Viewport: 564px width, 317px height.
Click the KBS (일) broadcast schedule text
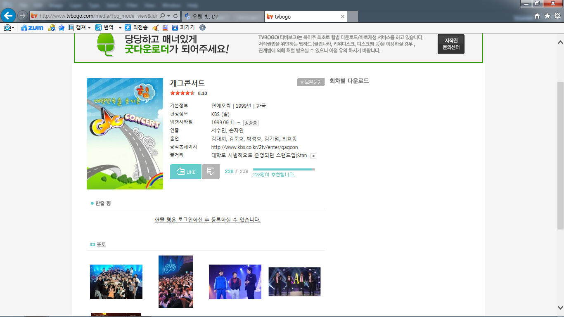pos(220,114)
